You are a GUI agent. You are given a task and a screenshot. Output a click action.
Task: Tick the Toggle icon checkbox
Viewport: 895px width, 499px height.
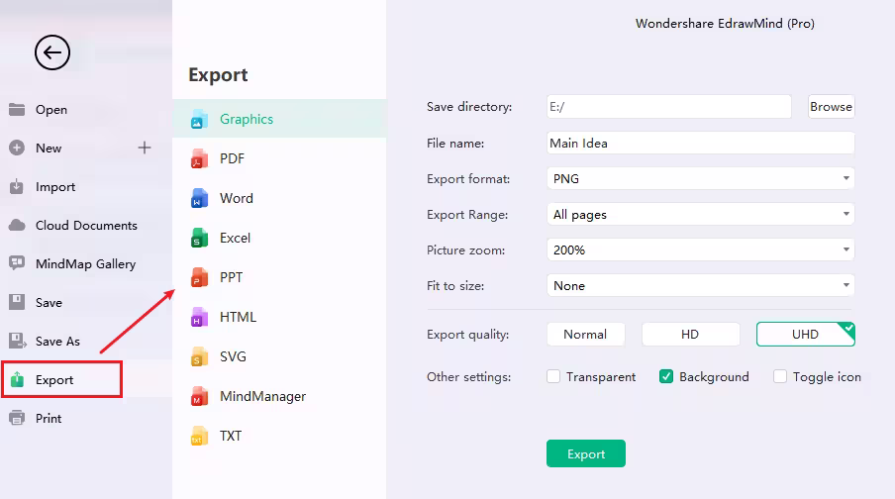click(x=780, y=376)
